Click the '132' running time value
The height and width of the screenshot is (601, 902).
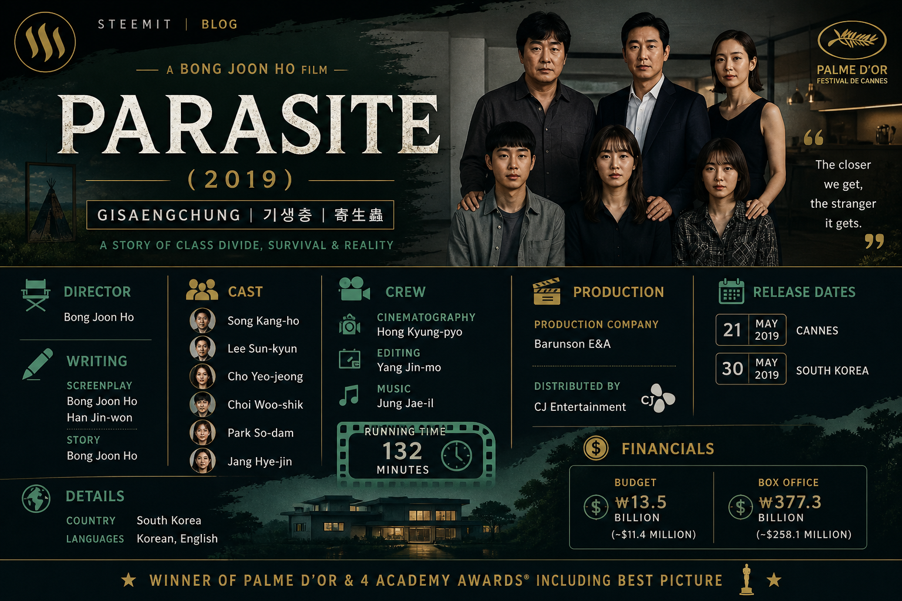[x=402, y=451]
